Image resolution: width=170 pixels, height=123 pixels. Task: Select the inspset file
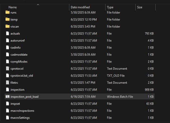coord(15,104)
